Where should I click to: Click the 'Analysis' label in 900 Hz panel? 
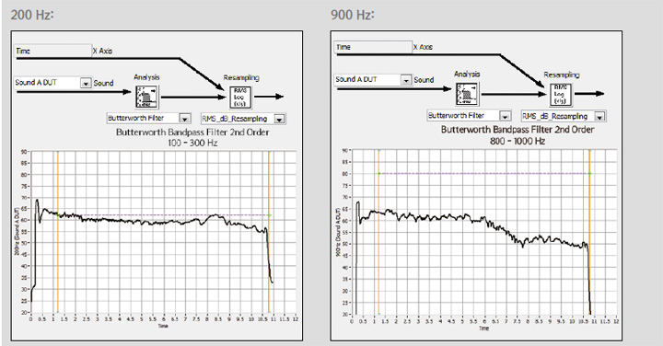(467, 74)
